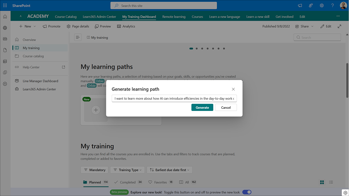The width and height of the screenshot is (349, 196).
Task: Click the expand to full screen icon
Action: (339, 26)
